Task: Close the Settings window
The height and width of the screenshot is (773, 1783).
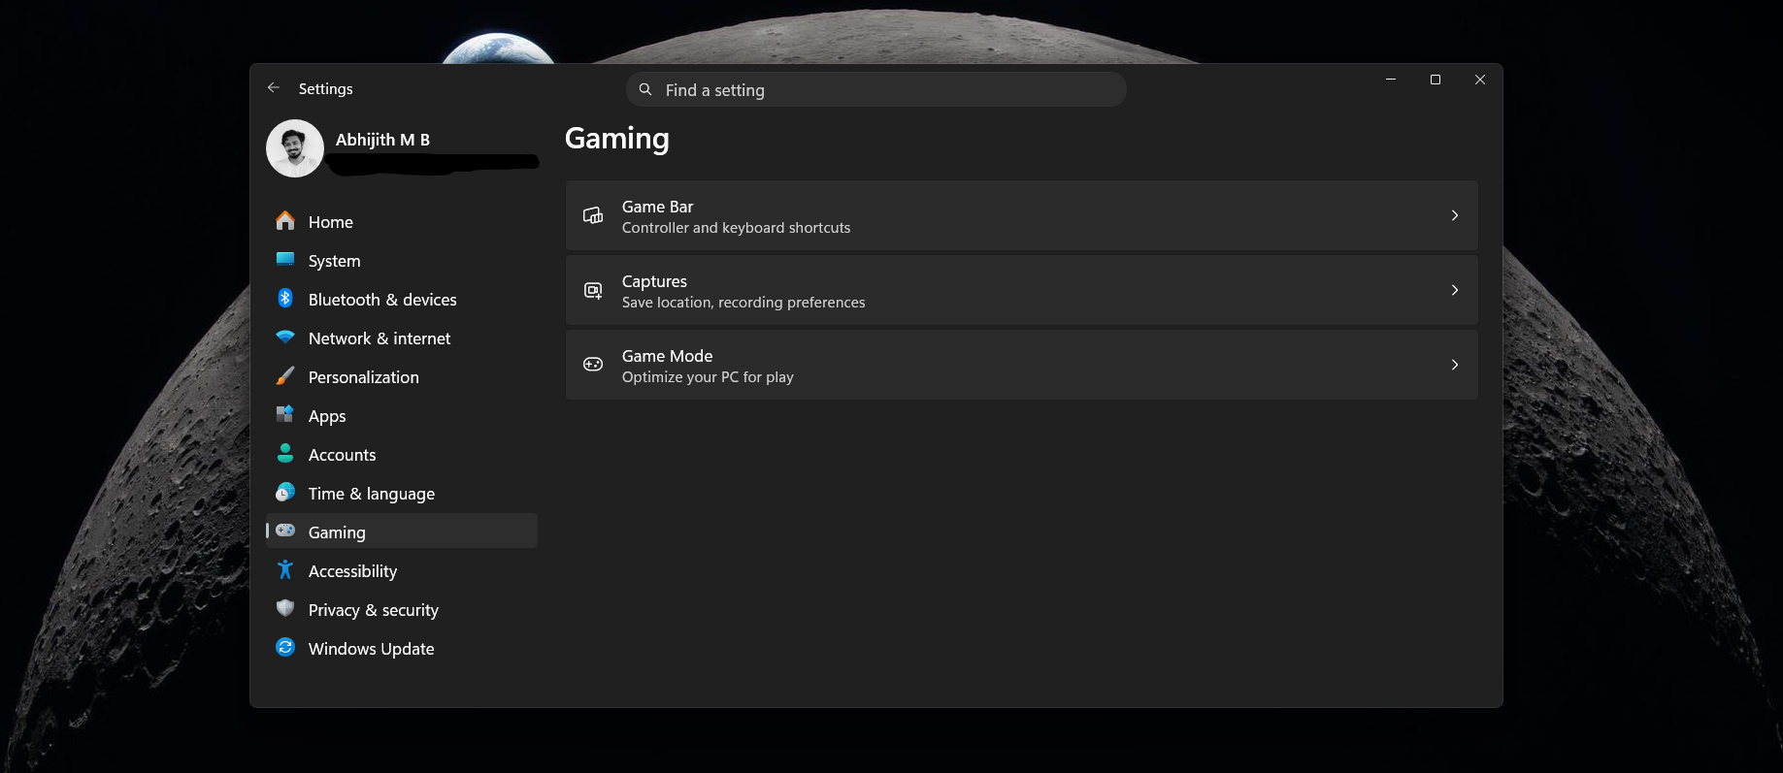Action: [1479, 80]
